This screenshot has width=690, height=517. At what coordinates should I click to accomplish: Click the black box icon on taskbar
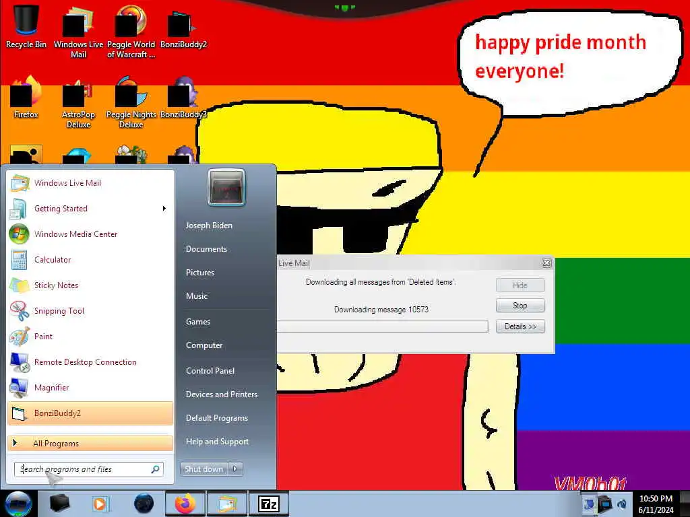tap(60, 504)
